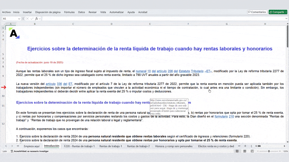289x162 pixels.
Task: Click the confirm entry checkmark icon
Action: (x=32, y=18)
